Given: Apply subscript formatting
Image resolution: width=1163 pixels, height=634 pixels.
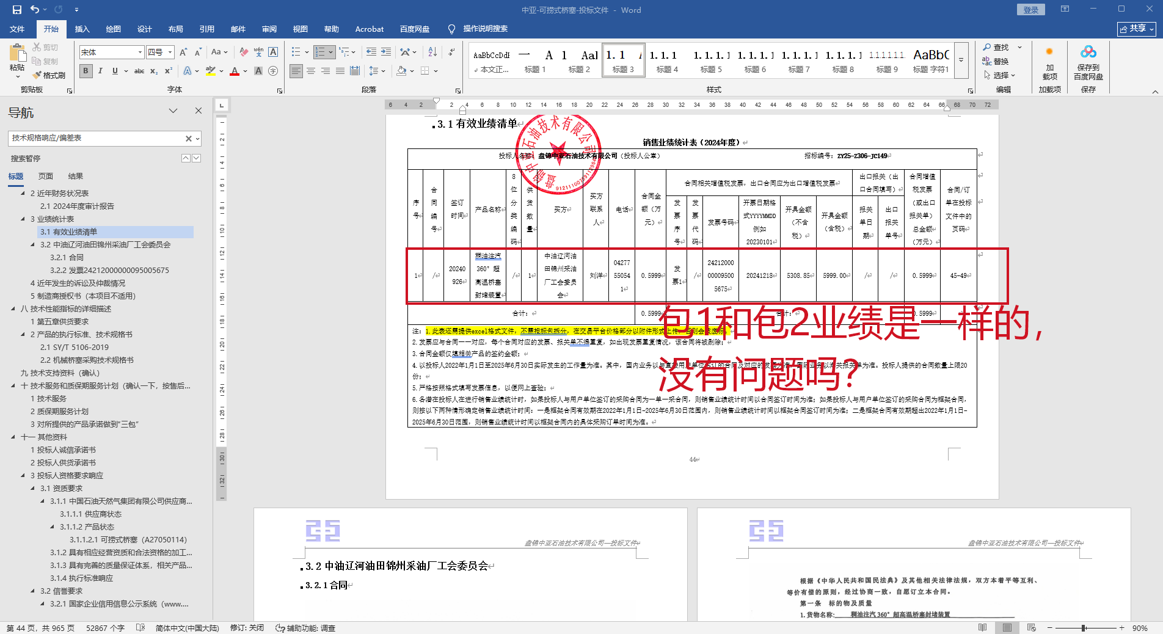Looking at the screenshot, I should (154, 71).
